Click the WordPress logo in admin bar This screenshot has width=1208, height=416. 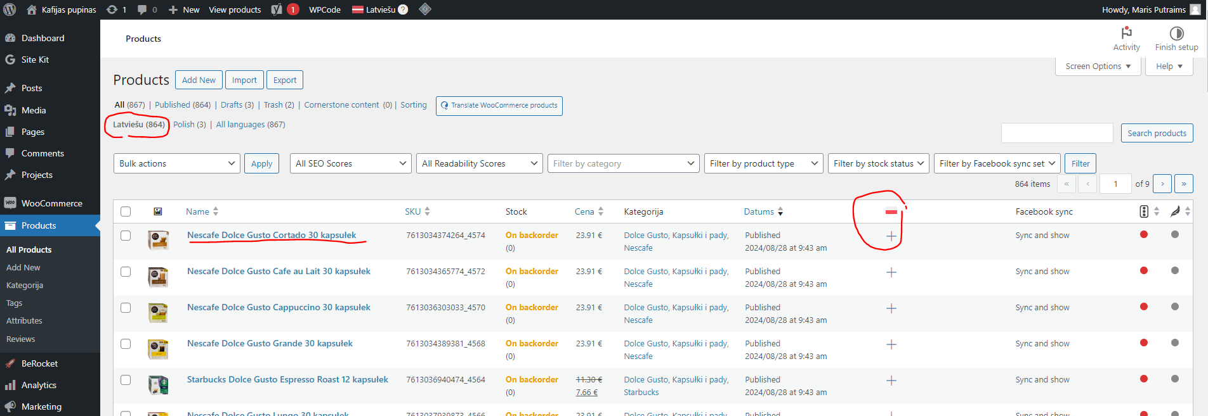pyautogui.click(x=10, y=9)
